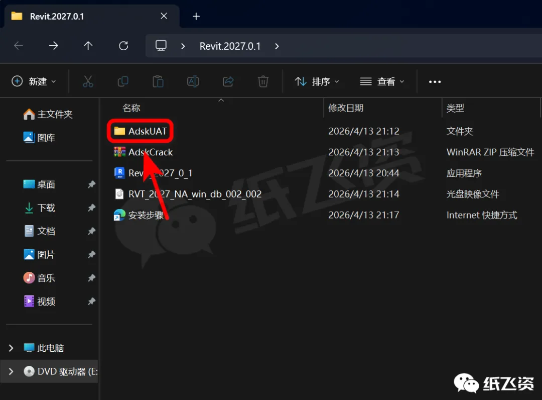
Task: Unpin 图片 using its pin icon
Action: (91, 254)
